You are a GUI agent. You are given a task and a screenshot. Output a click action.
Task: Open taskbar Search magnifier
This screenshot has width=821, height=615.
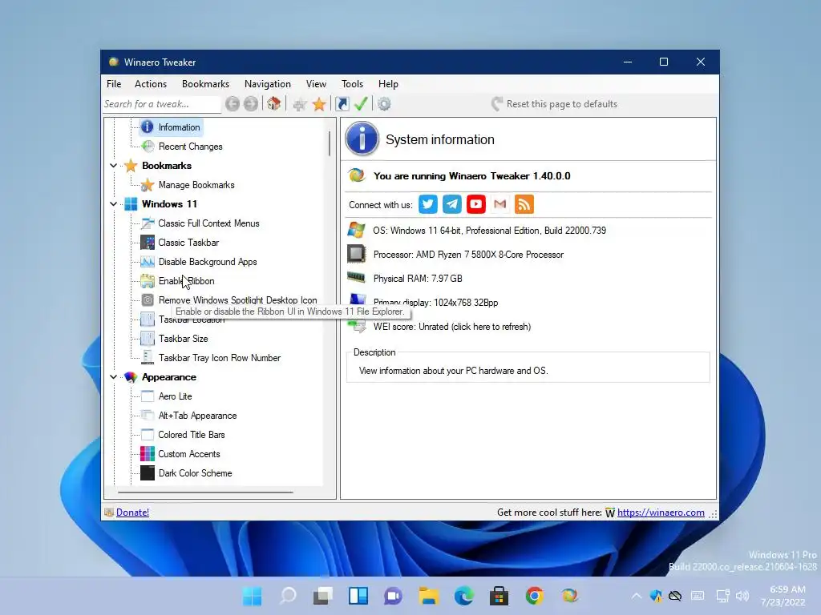point(288,596)
